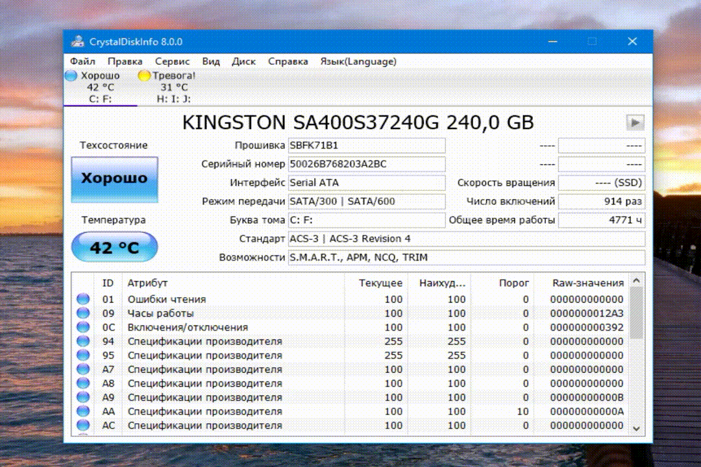Screen dimensions: 701x467
Task: Click the Порог column header
Action: pyautogui.click(x=502, y=283)
